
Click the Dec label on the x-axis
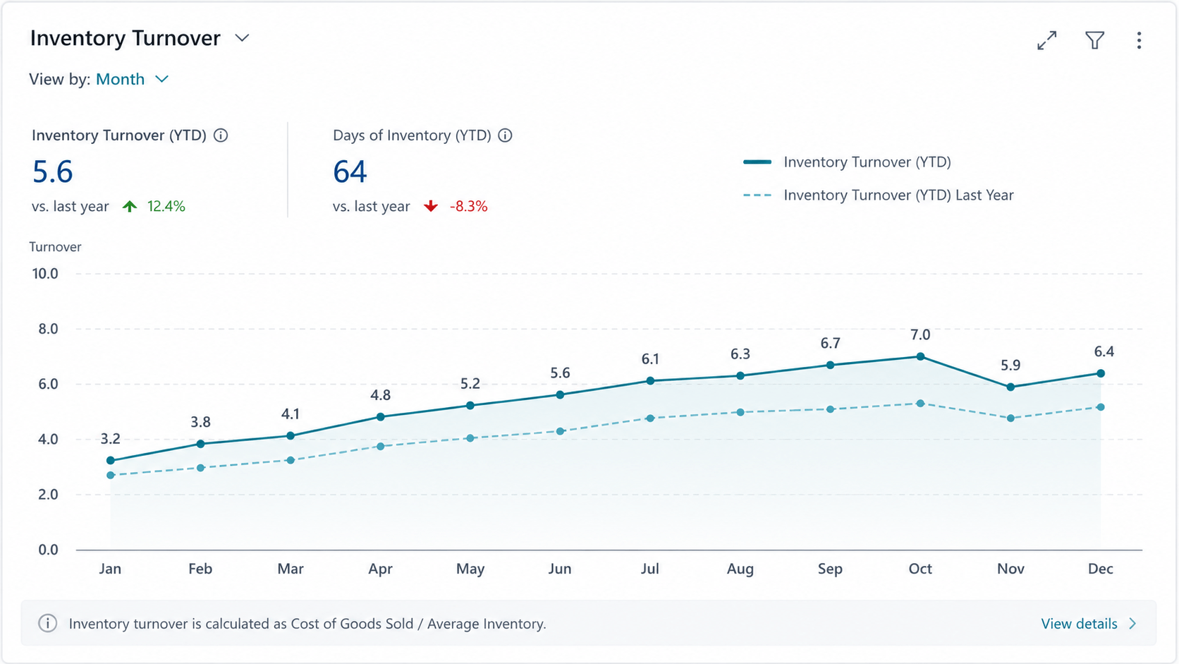coord(1100,569)
